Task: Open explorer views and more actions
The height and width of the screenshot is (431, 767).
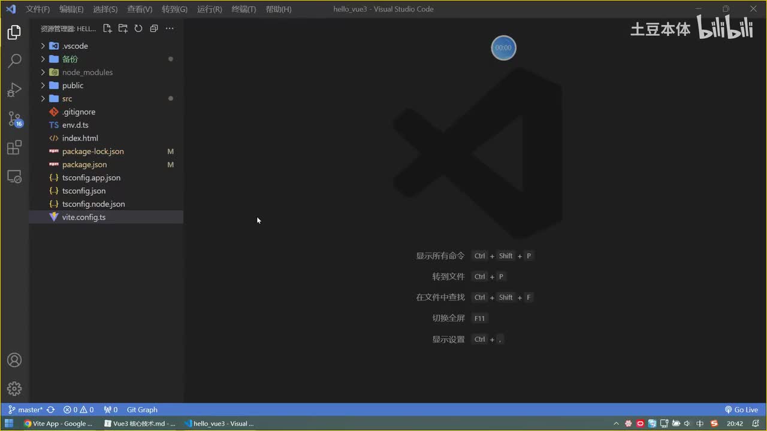Action: coord(170,28)
